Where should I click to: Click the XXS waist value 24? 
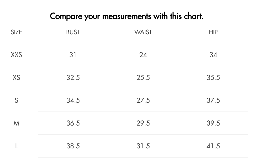tap(143, 55)
